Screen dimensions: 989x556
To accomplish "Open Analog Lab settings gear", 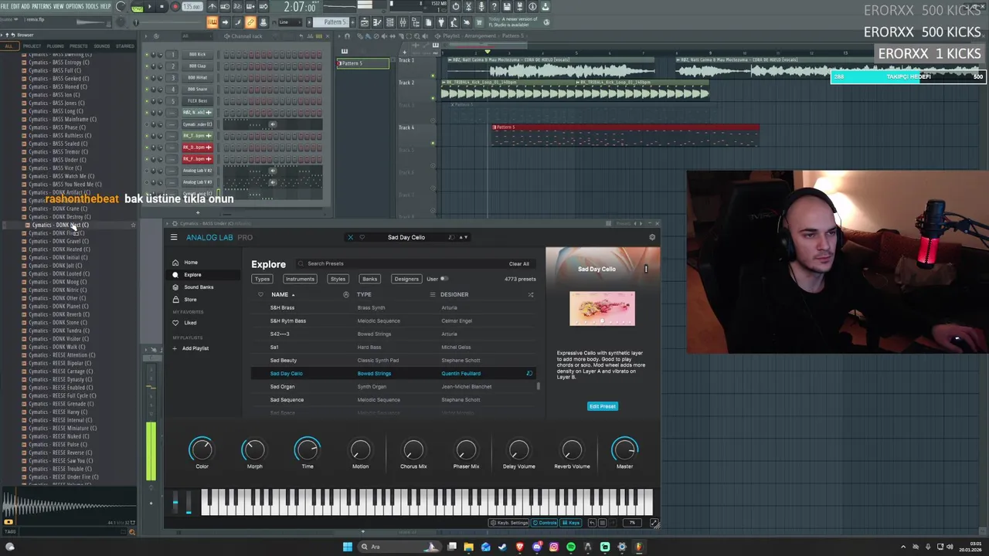I will click(x=652, y=237).
